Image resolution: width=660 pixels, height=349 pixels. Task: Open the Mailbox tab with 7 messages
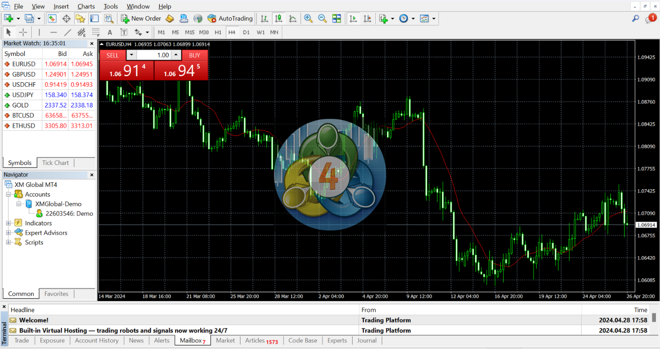pos(190,340)
